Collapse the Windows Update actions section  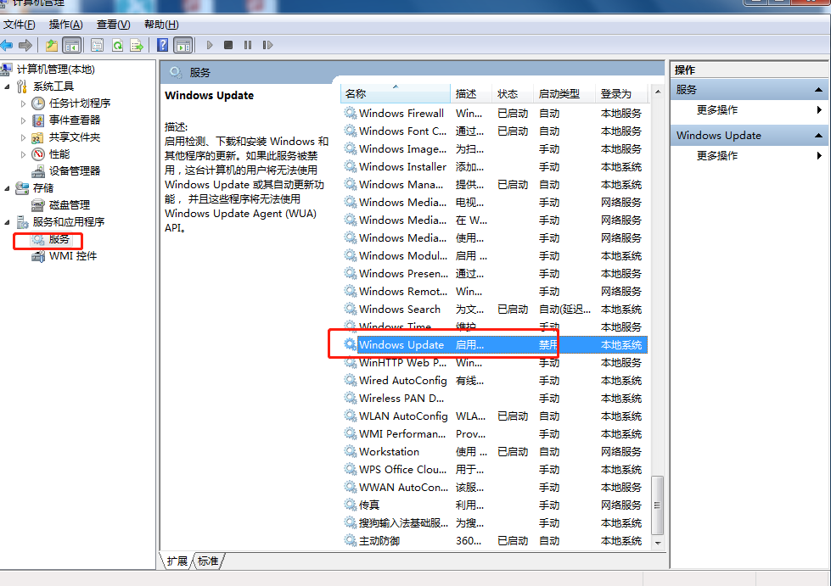[819, 136]
